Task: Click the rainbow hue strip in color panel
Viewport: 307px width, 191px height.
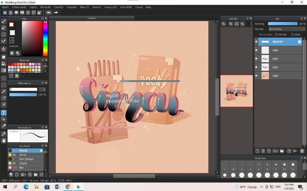Action: pos(45,38)
